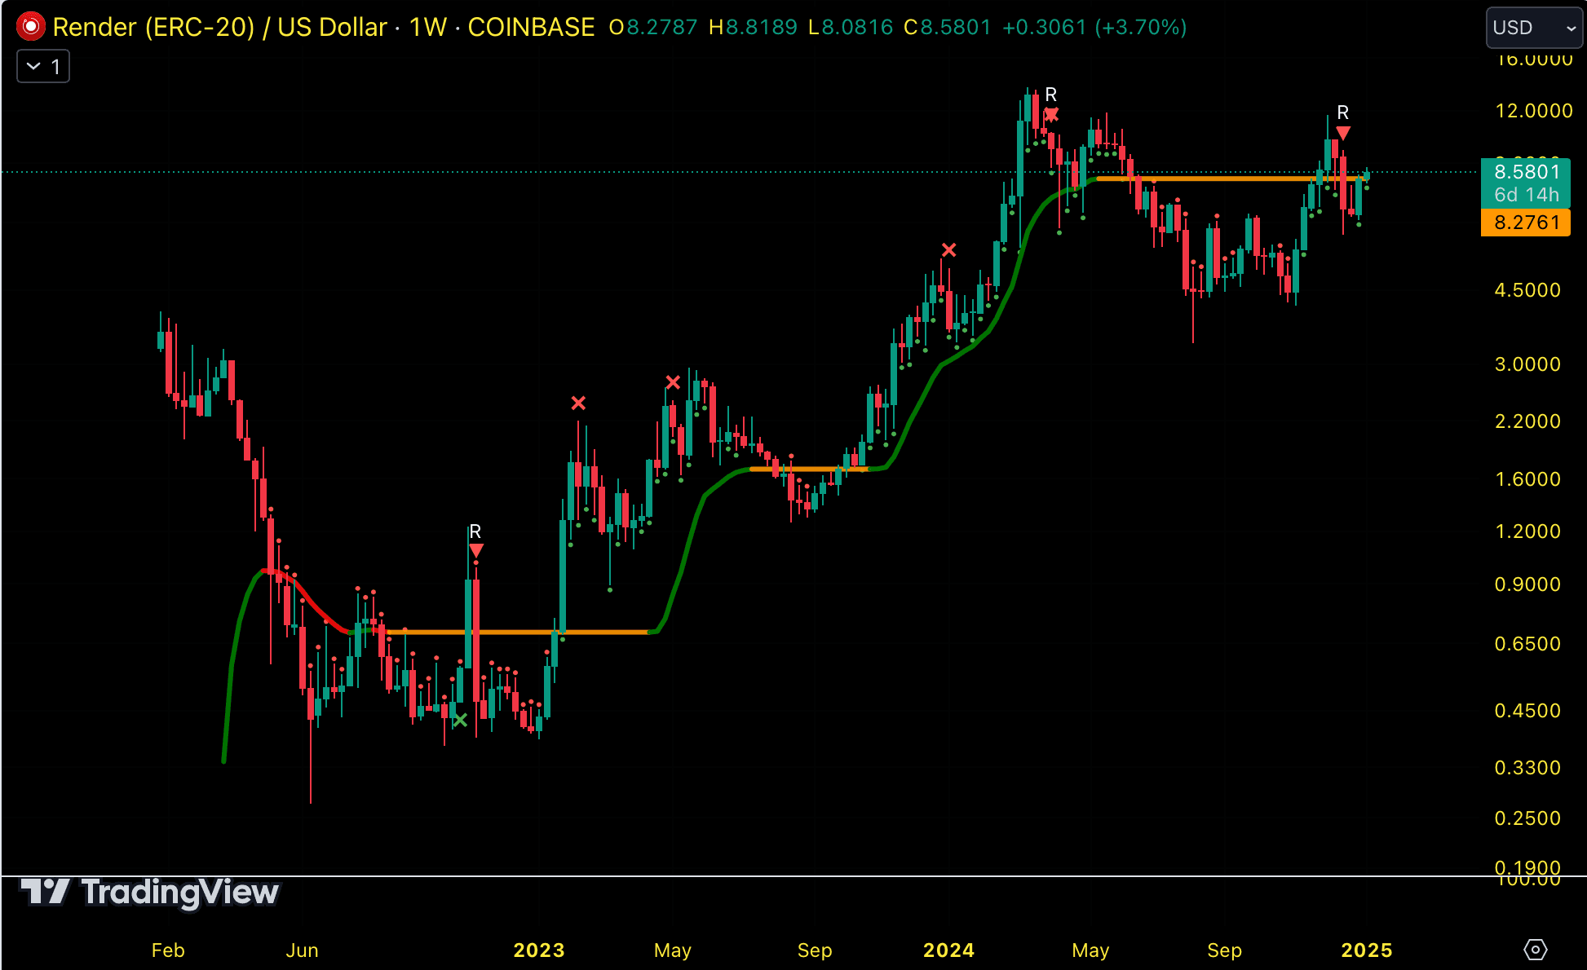Click the COINBASE exchange label

[x=531, y=27]
